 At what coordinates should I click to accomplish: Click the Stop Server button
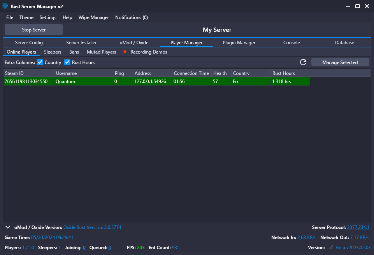[x=34, y=30]
